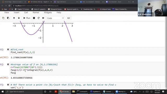Open the Kernel menu
Viewport: 167px width, 94px height.
(36, 13)
